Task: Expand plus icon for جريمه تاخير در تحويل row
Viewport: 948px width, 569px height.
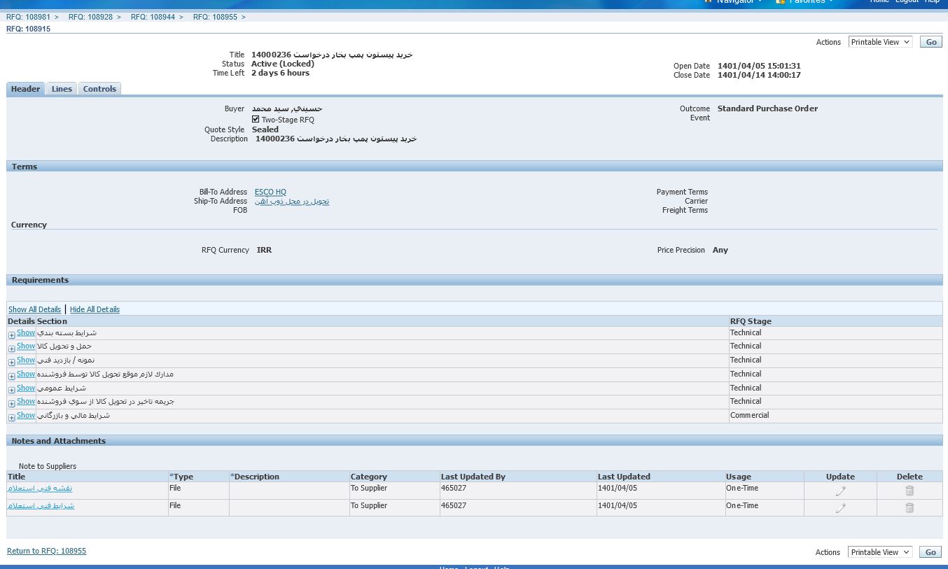Action: [12, 404]
